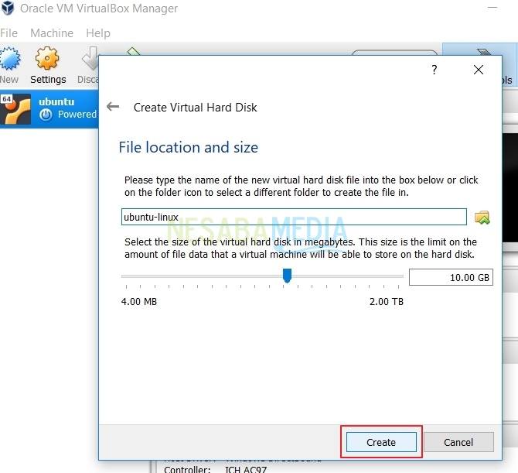Click the question mark help button
518x473 pixels.
click(x=434, y=70)
